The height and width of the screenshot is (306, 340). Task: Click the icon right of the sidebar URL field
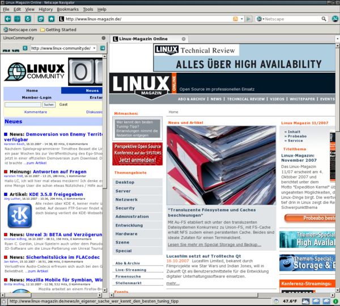point(103,48)
